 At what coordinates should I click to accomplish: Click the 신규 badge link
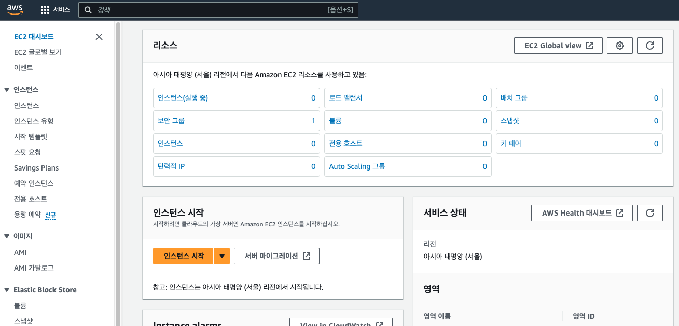tap(51, 215)
